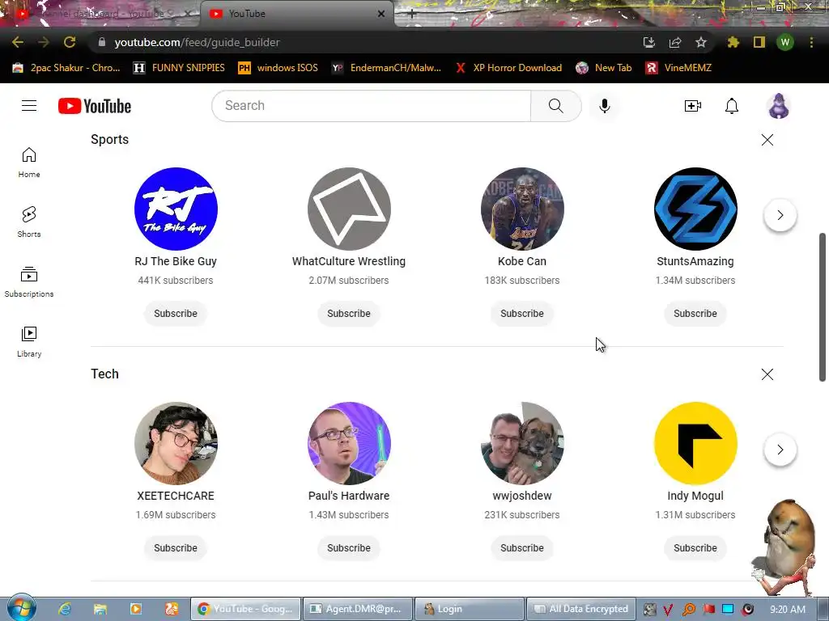Open Chrome profile W icon
Viewport: 829px width, 621px height.
tap(785, 42)
